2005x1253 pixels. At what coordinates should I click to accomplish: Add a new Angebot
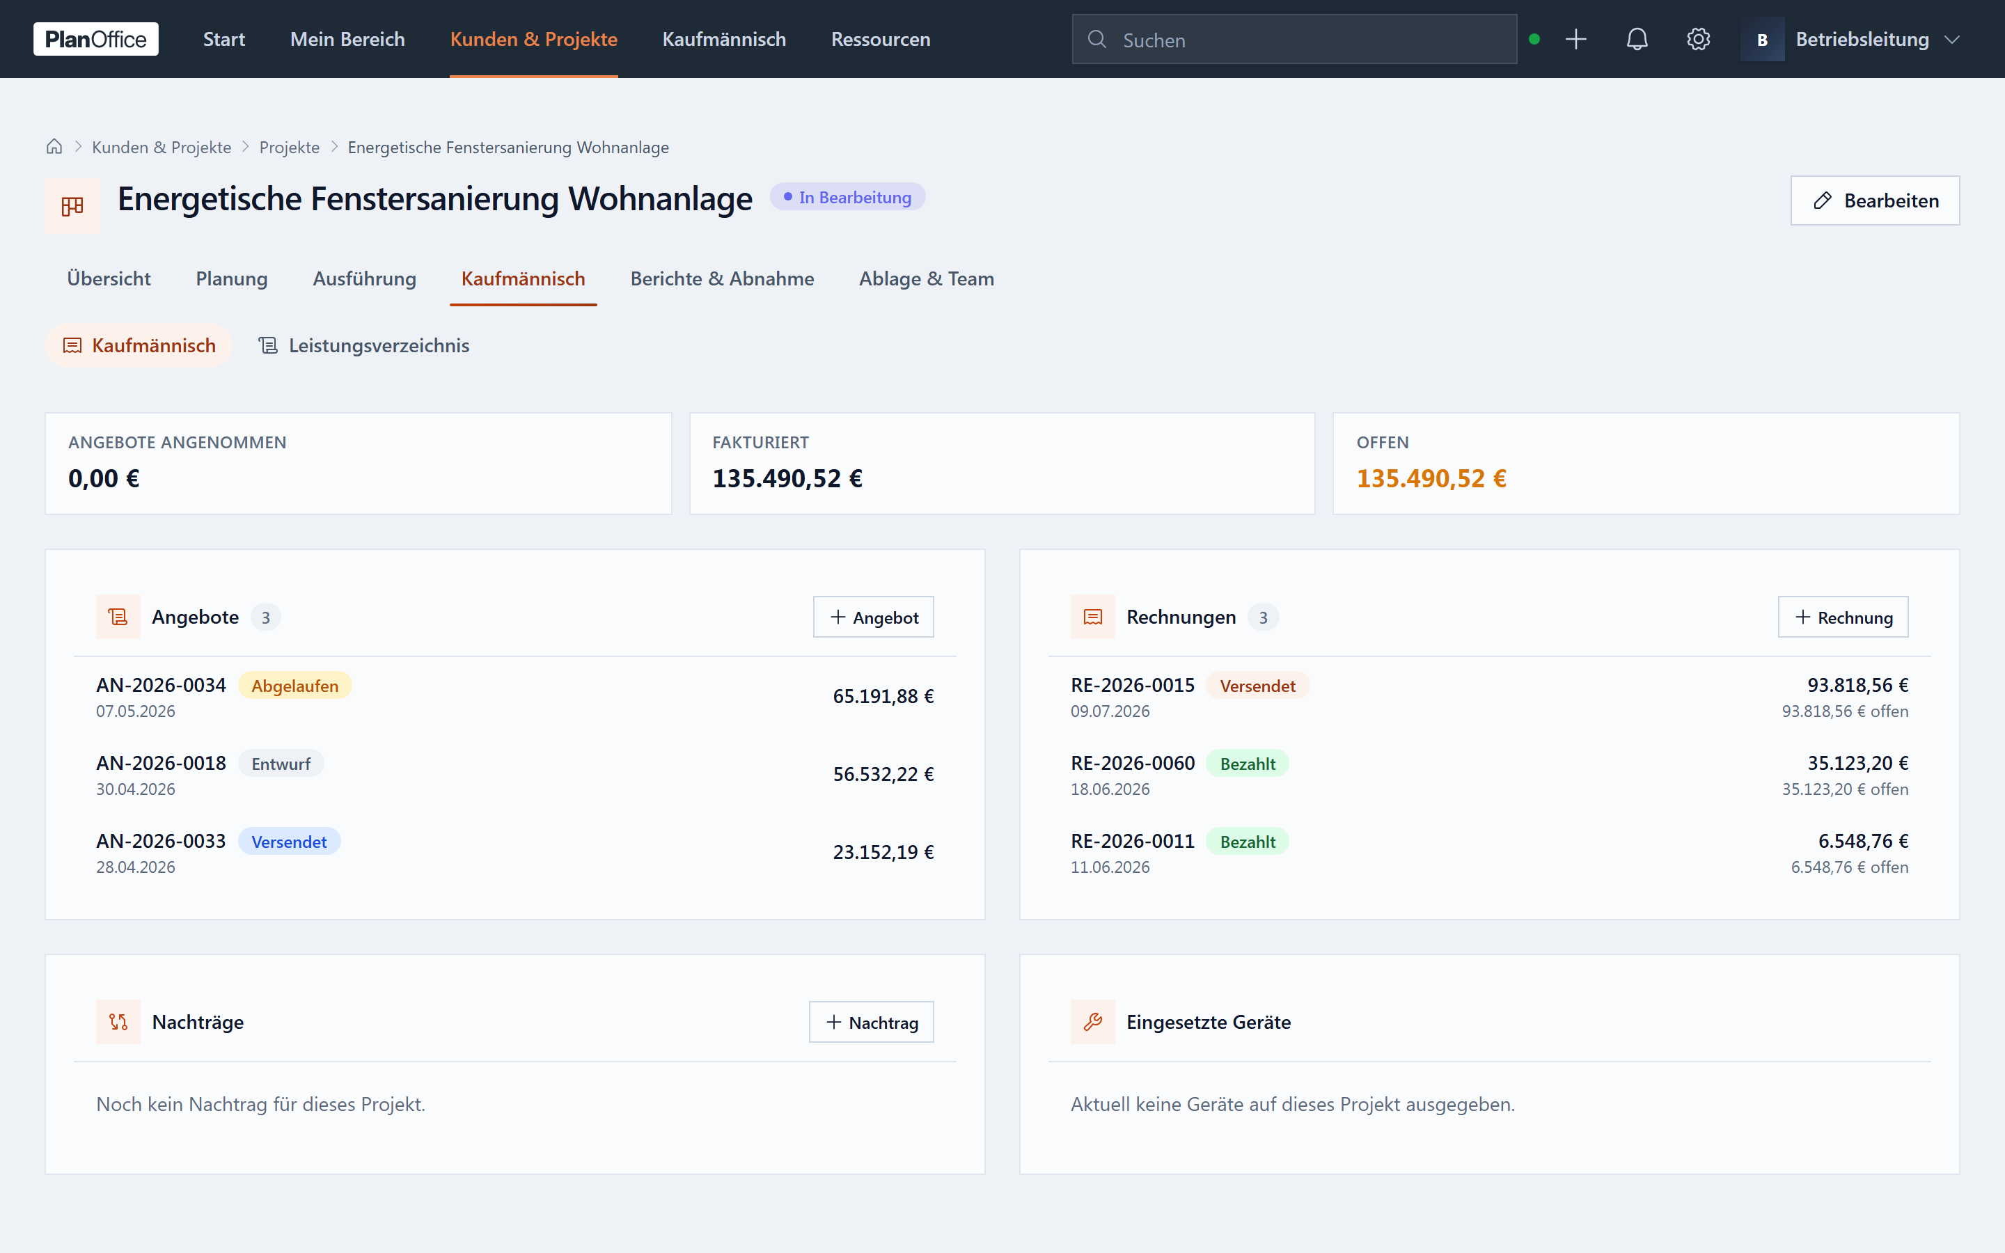pyautogui.click(x=873, y=617)
